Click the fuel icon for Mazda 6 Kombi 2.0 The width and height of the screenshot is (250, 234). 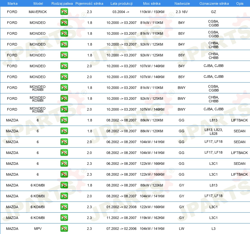click(x=64, y=196)
